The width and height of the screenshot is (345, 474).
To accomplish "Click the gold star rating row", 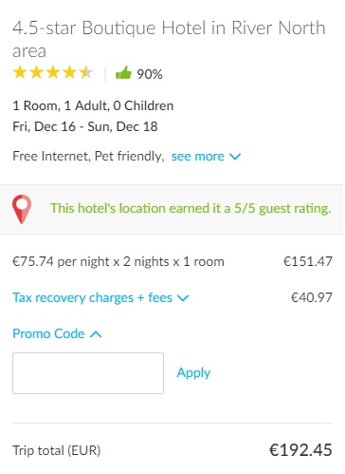I will (x=53, y=72).
